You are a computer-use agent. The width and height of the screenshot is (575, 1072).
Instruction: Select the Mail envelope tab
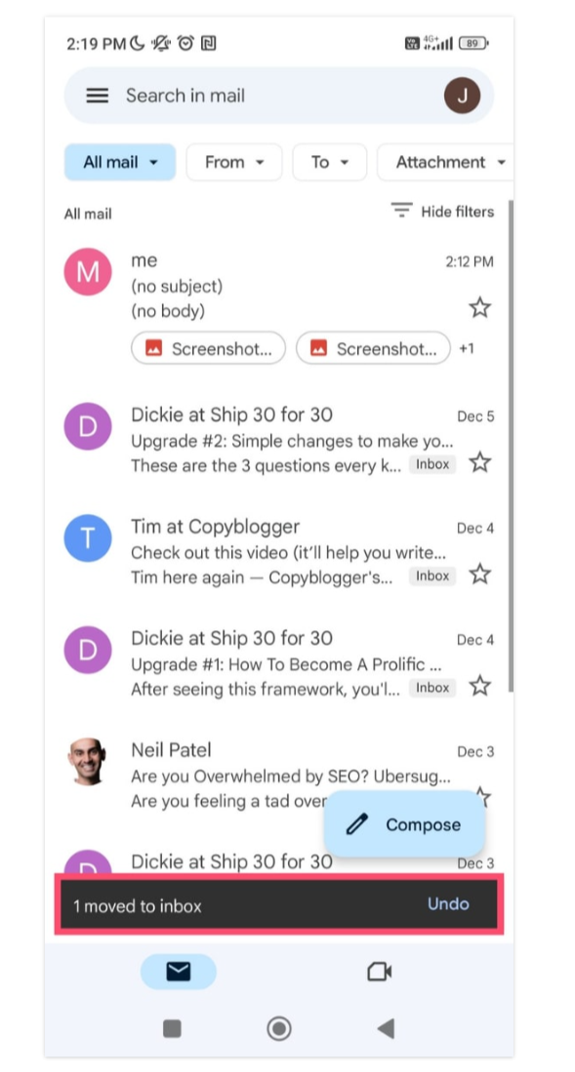point(179,972)
